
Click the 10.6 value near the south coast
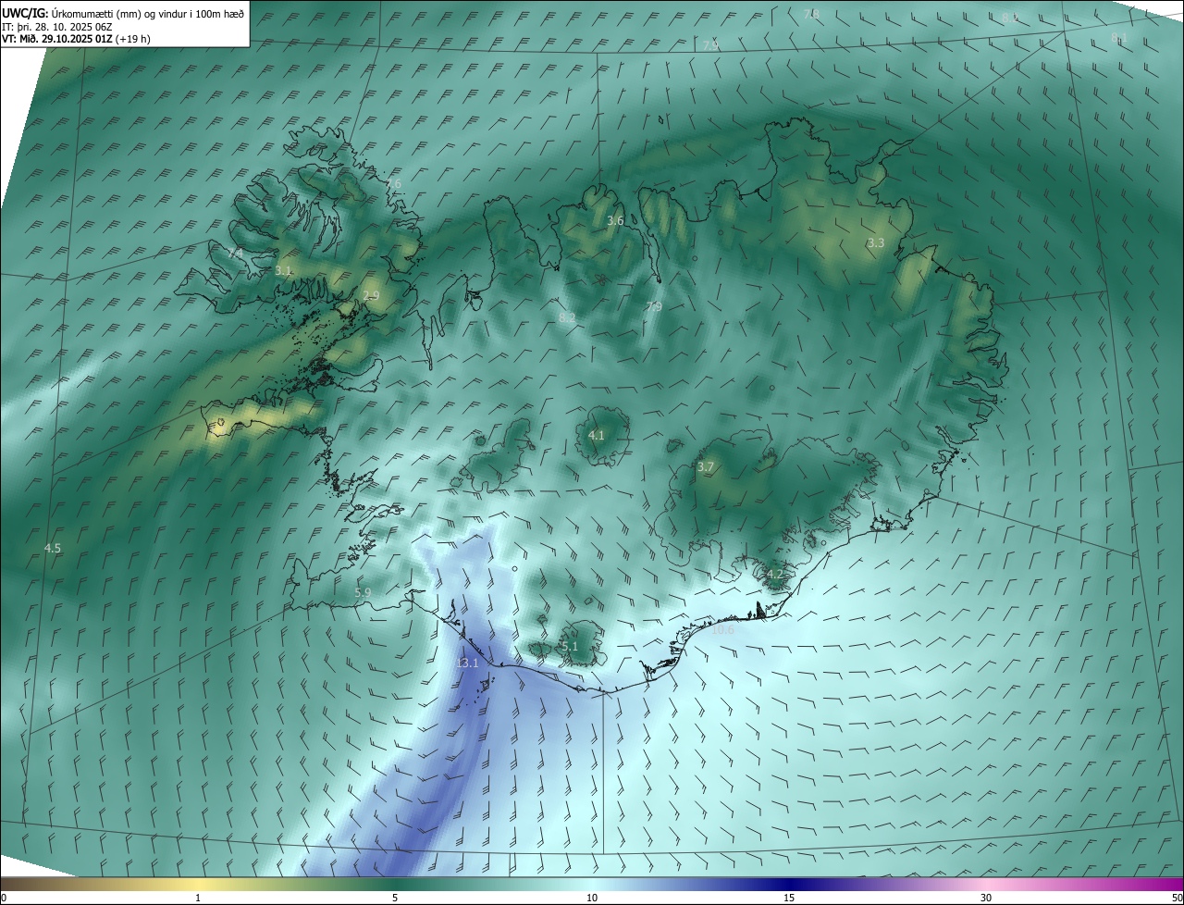tap(722, 629)
